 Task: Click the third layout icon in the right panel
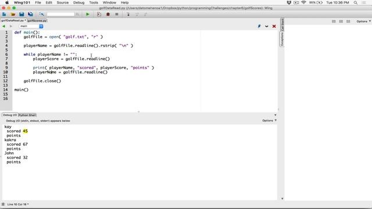(348, 21)
